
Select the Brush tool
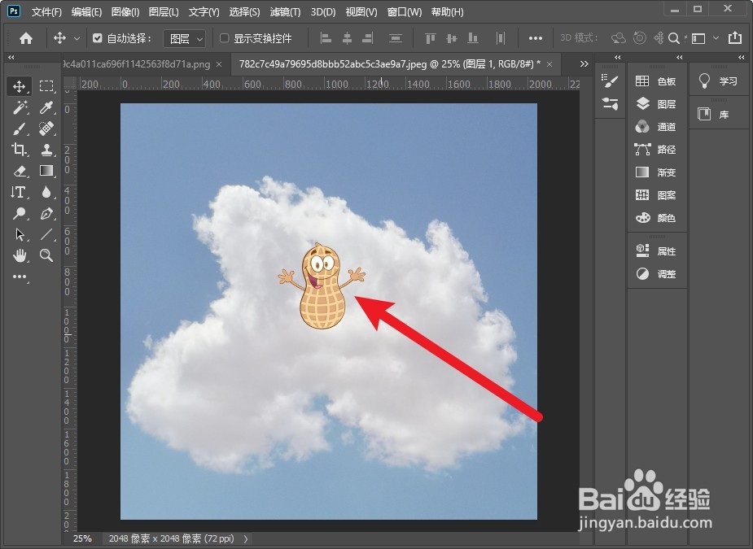click(x=20, y=129)
